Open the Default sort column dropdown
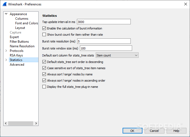 pyautogui.click(x=117, y=55)
